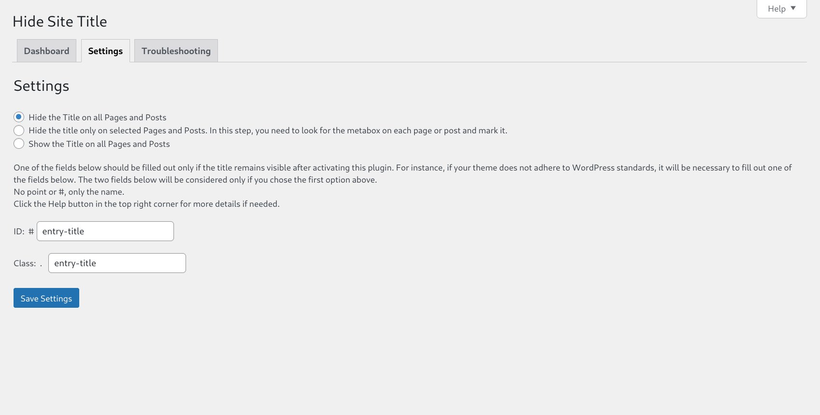Click into the ID text field
This screenshot has height=415, width=820.
tap(105, 231)
